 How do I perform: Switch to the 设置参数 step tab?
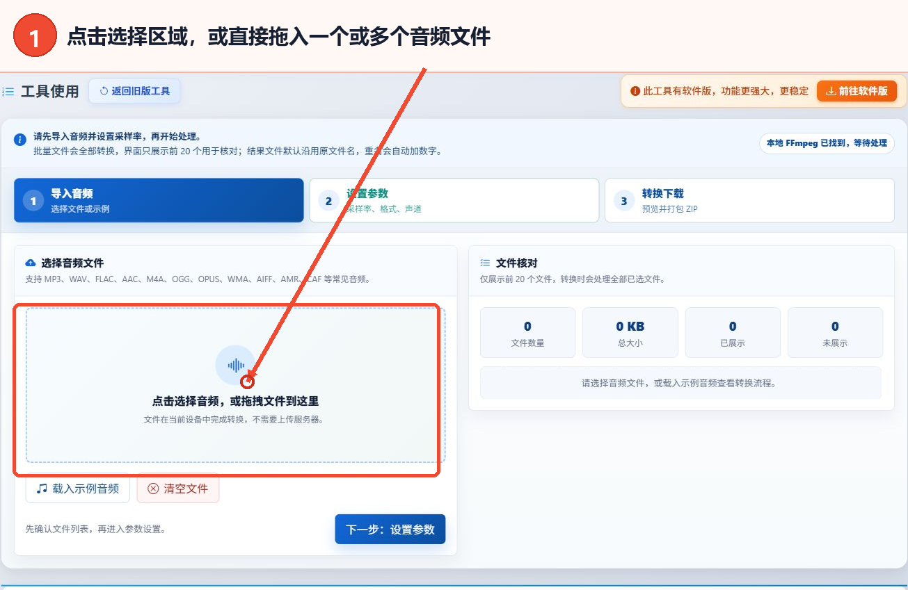454,200
